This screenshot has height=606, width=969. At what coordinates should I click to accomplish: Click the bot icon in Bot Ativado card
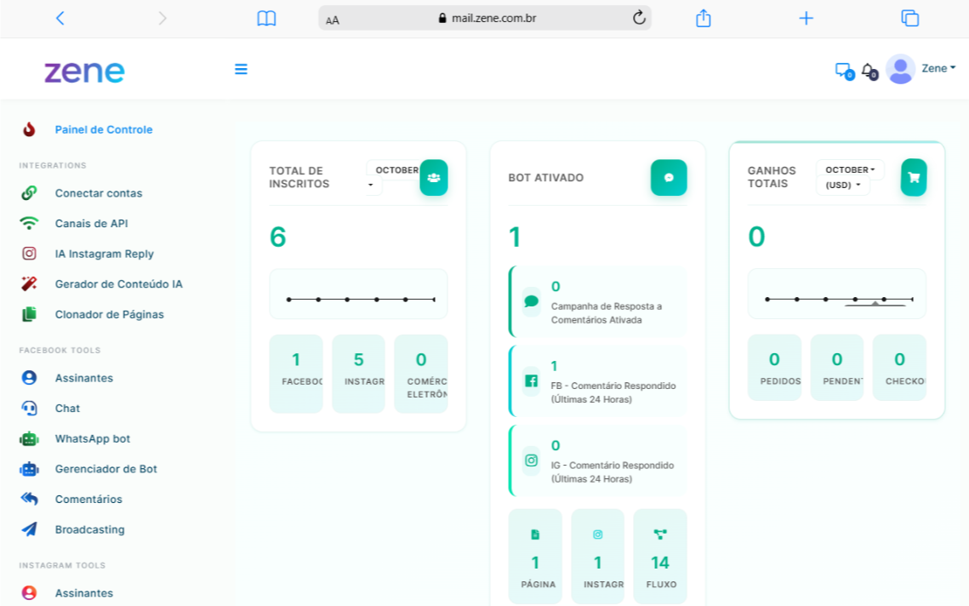669,178
